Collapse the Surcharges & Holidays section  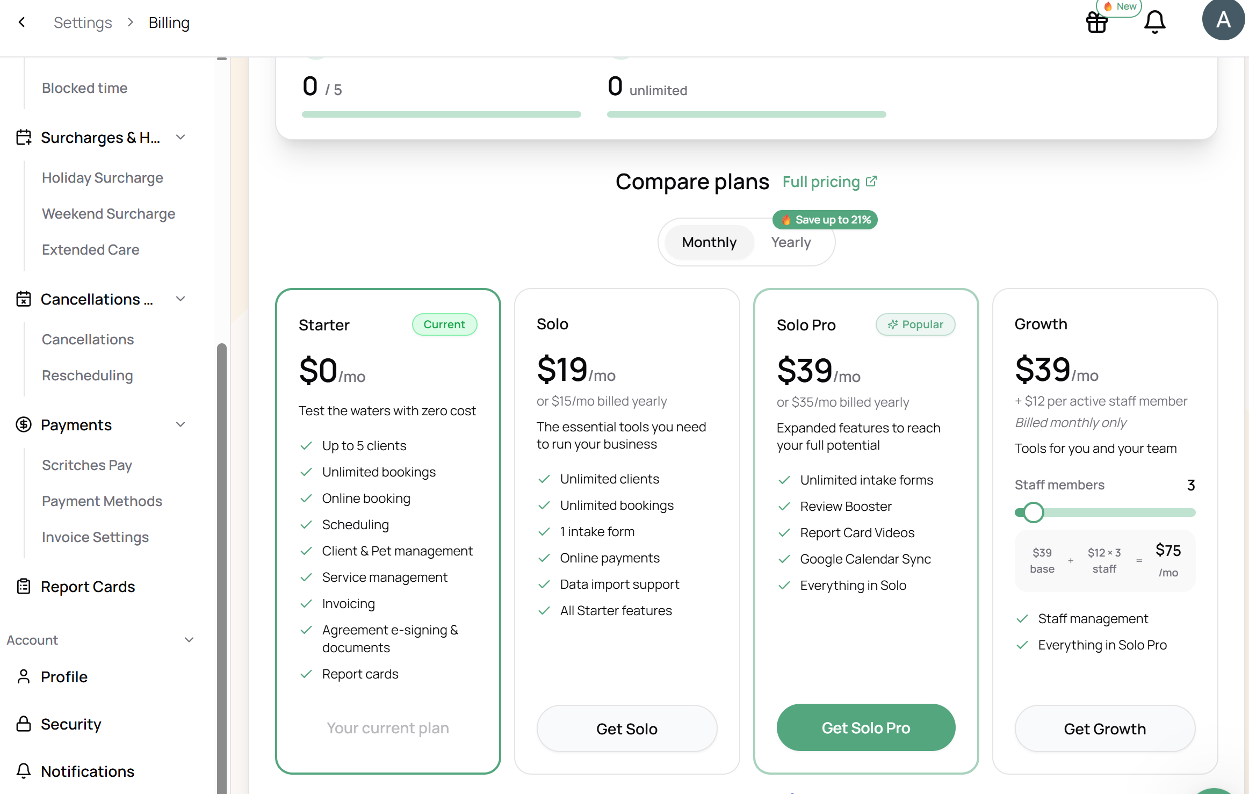[x=181, y=137]
